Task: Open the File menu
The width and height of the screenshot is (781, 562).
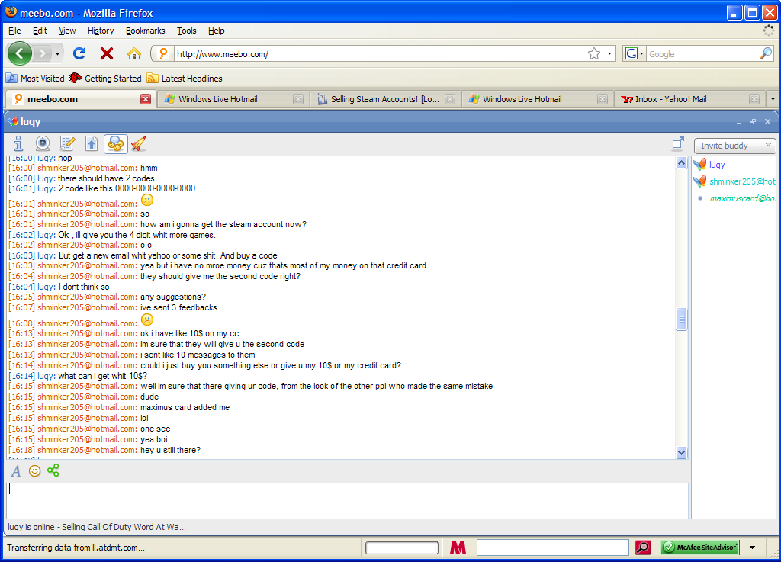Action: pos(15,31)
